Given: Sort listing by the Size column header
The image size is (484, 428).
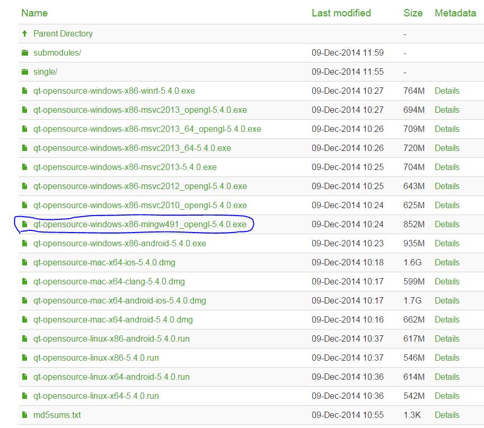Looking at the screenshot, I should 412,13.
